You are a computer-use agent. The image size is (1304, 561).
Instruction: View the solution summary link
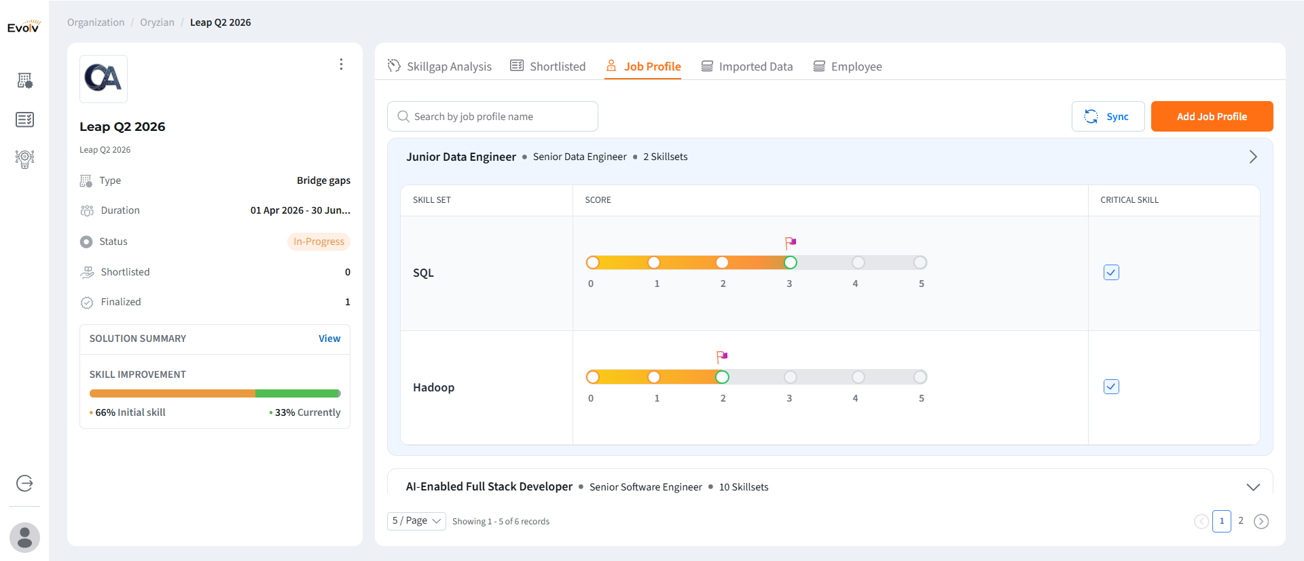329,338
